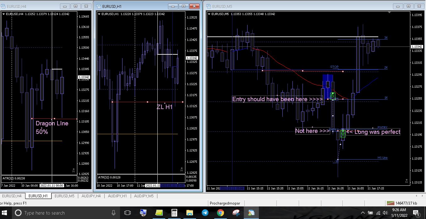426x219 pixels.
Task: Select the 'Dragon LIne 50%' text label
Action: click(52, 127)
